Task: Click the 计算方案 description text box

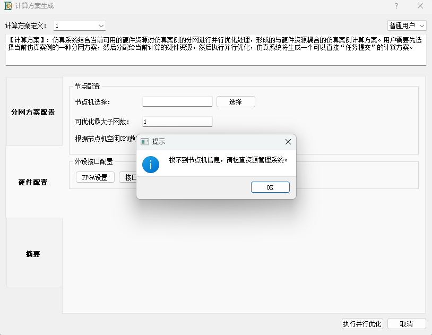Action: click(215, 50)
